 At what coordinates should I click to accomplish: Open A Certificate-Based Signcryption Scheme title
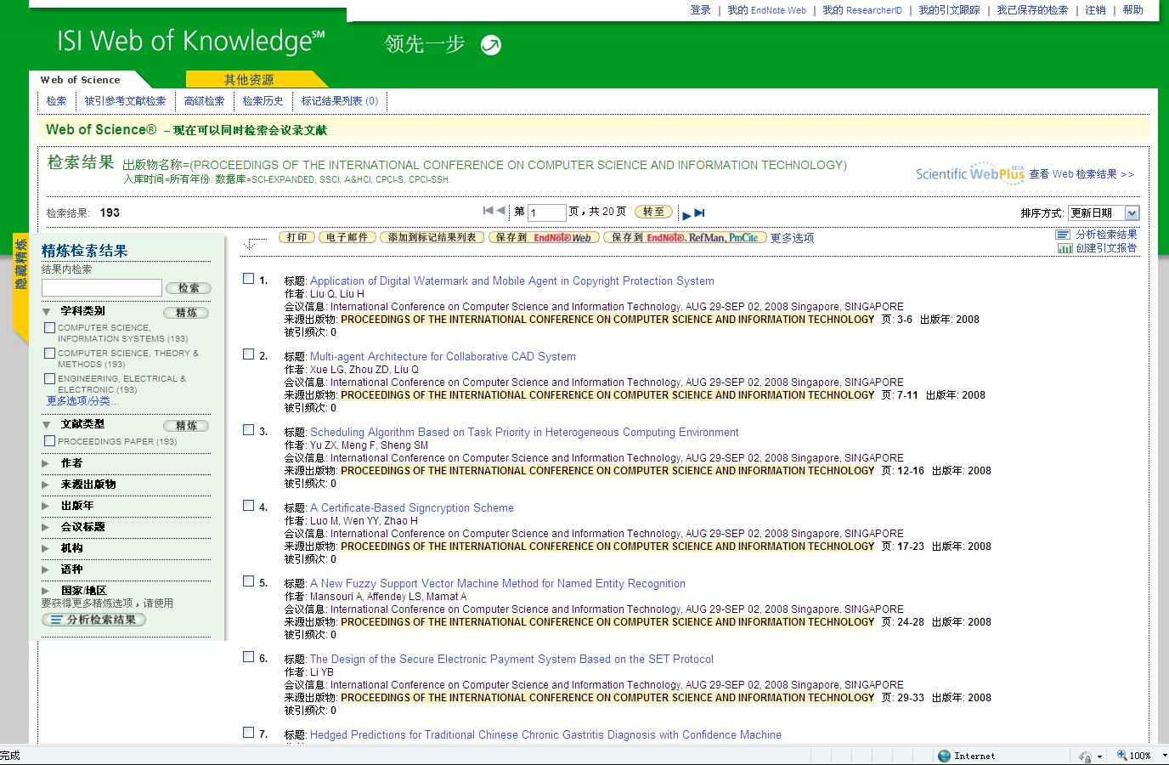tap(412, 507)
